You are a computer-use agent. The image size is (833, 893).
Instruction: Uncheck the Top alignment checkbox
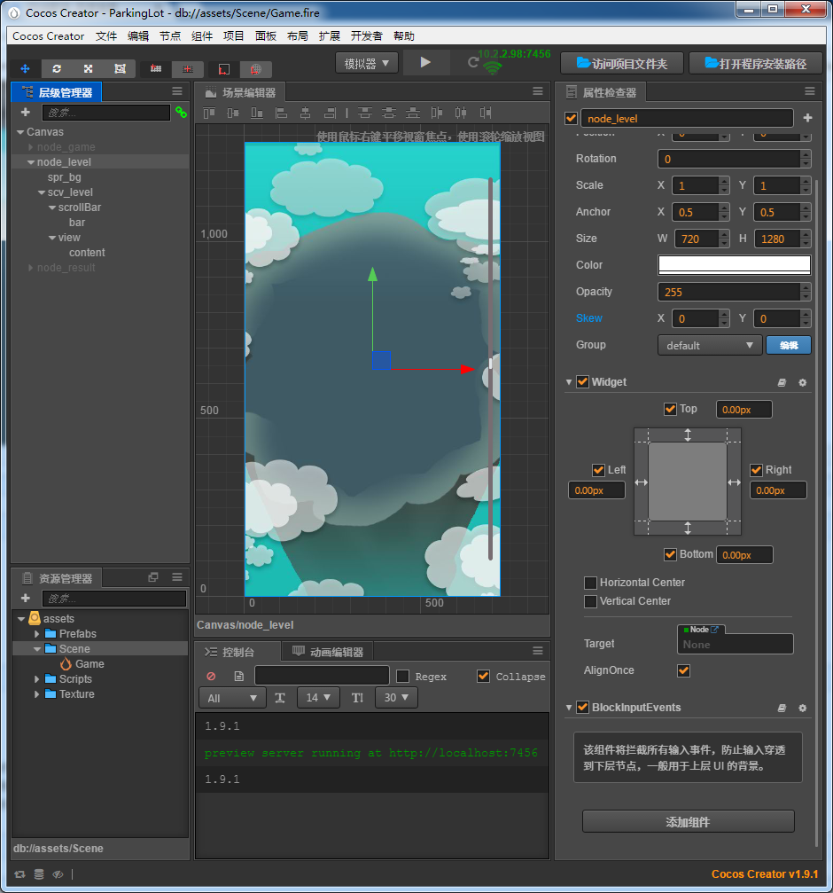tap(670, 409)
